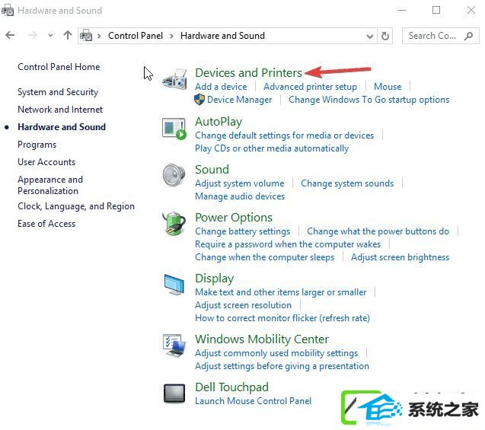
Task: Select Control Panel breadcrumb
Action: coord(136,36)
